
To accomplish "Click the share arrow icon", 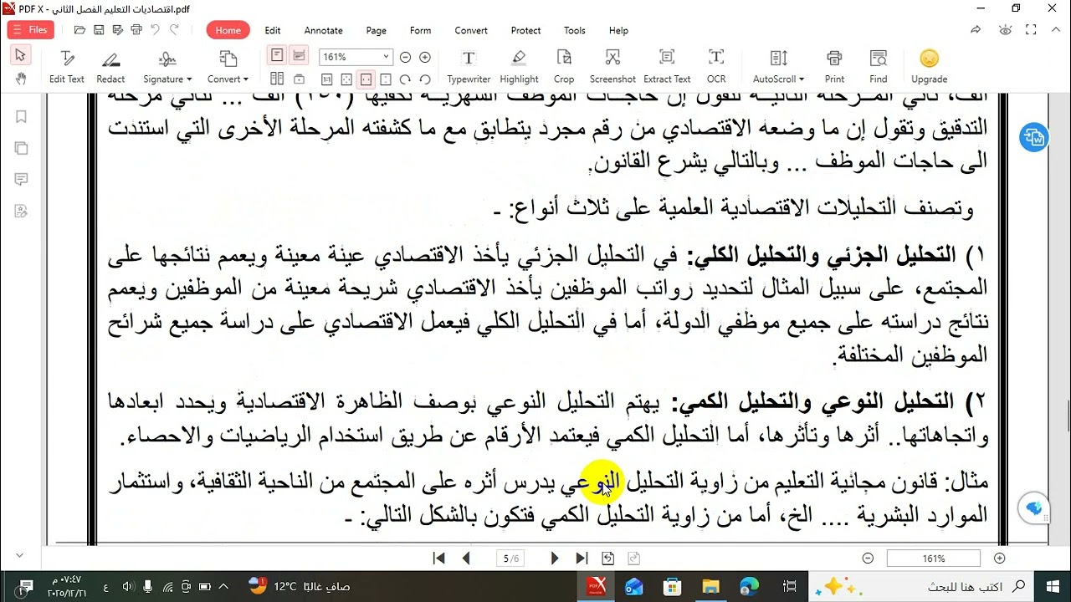I will point(976,30).
